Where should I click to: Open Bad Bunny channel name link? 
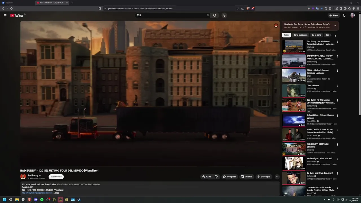tap(33, 175)
